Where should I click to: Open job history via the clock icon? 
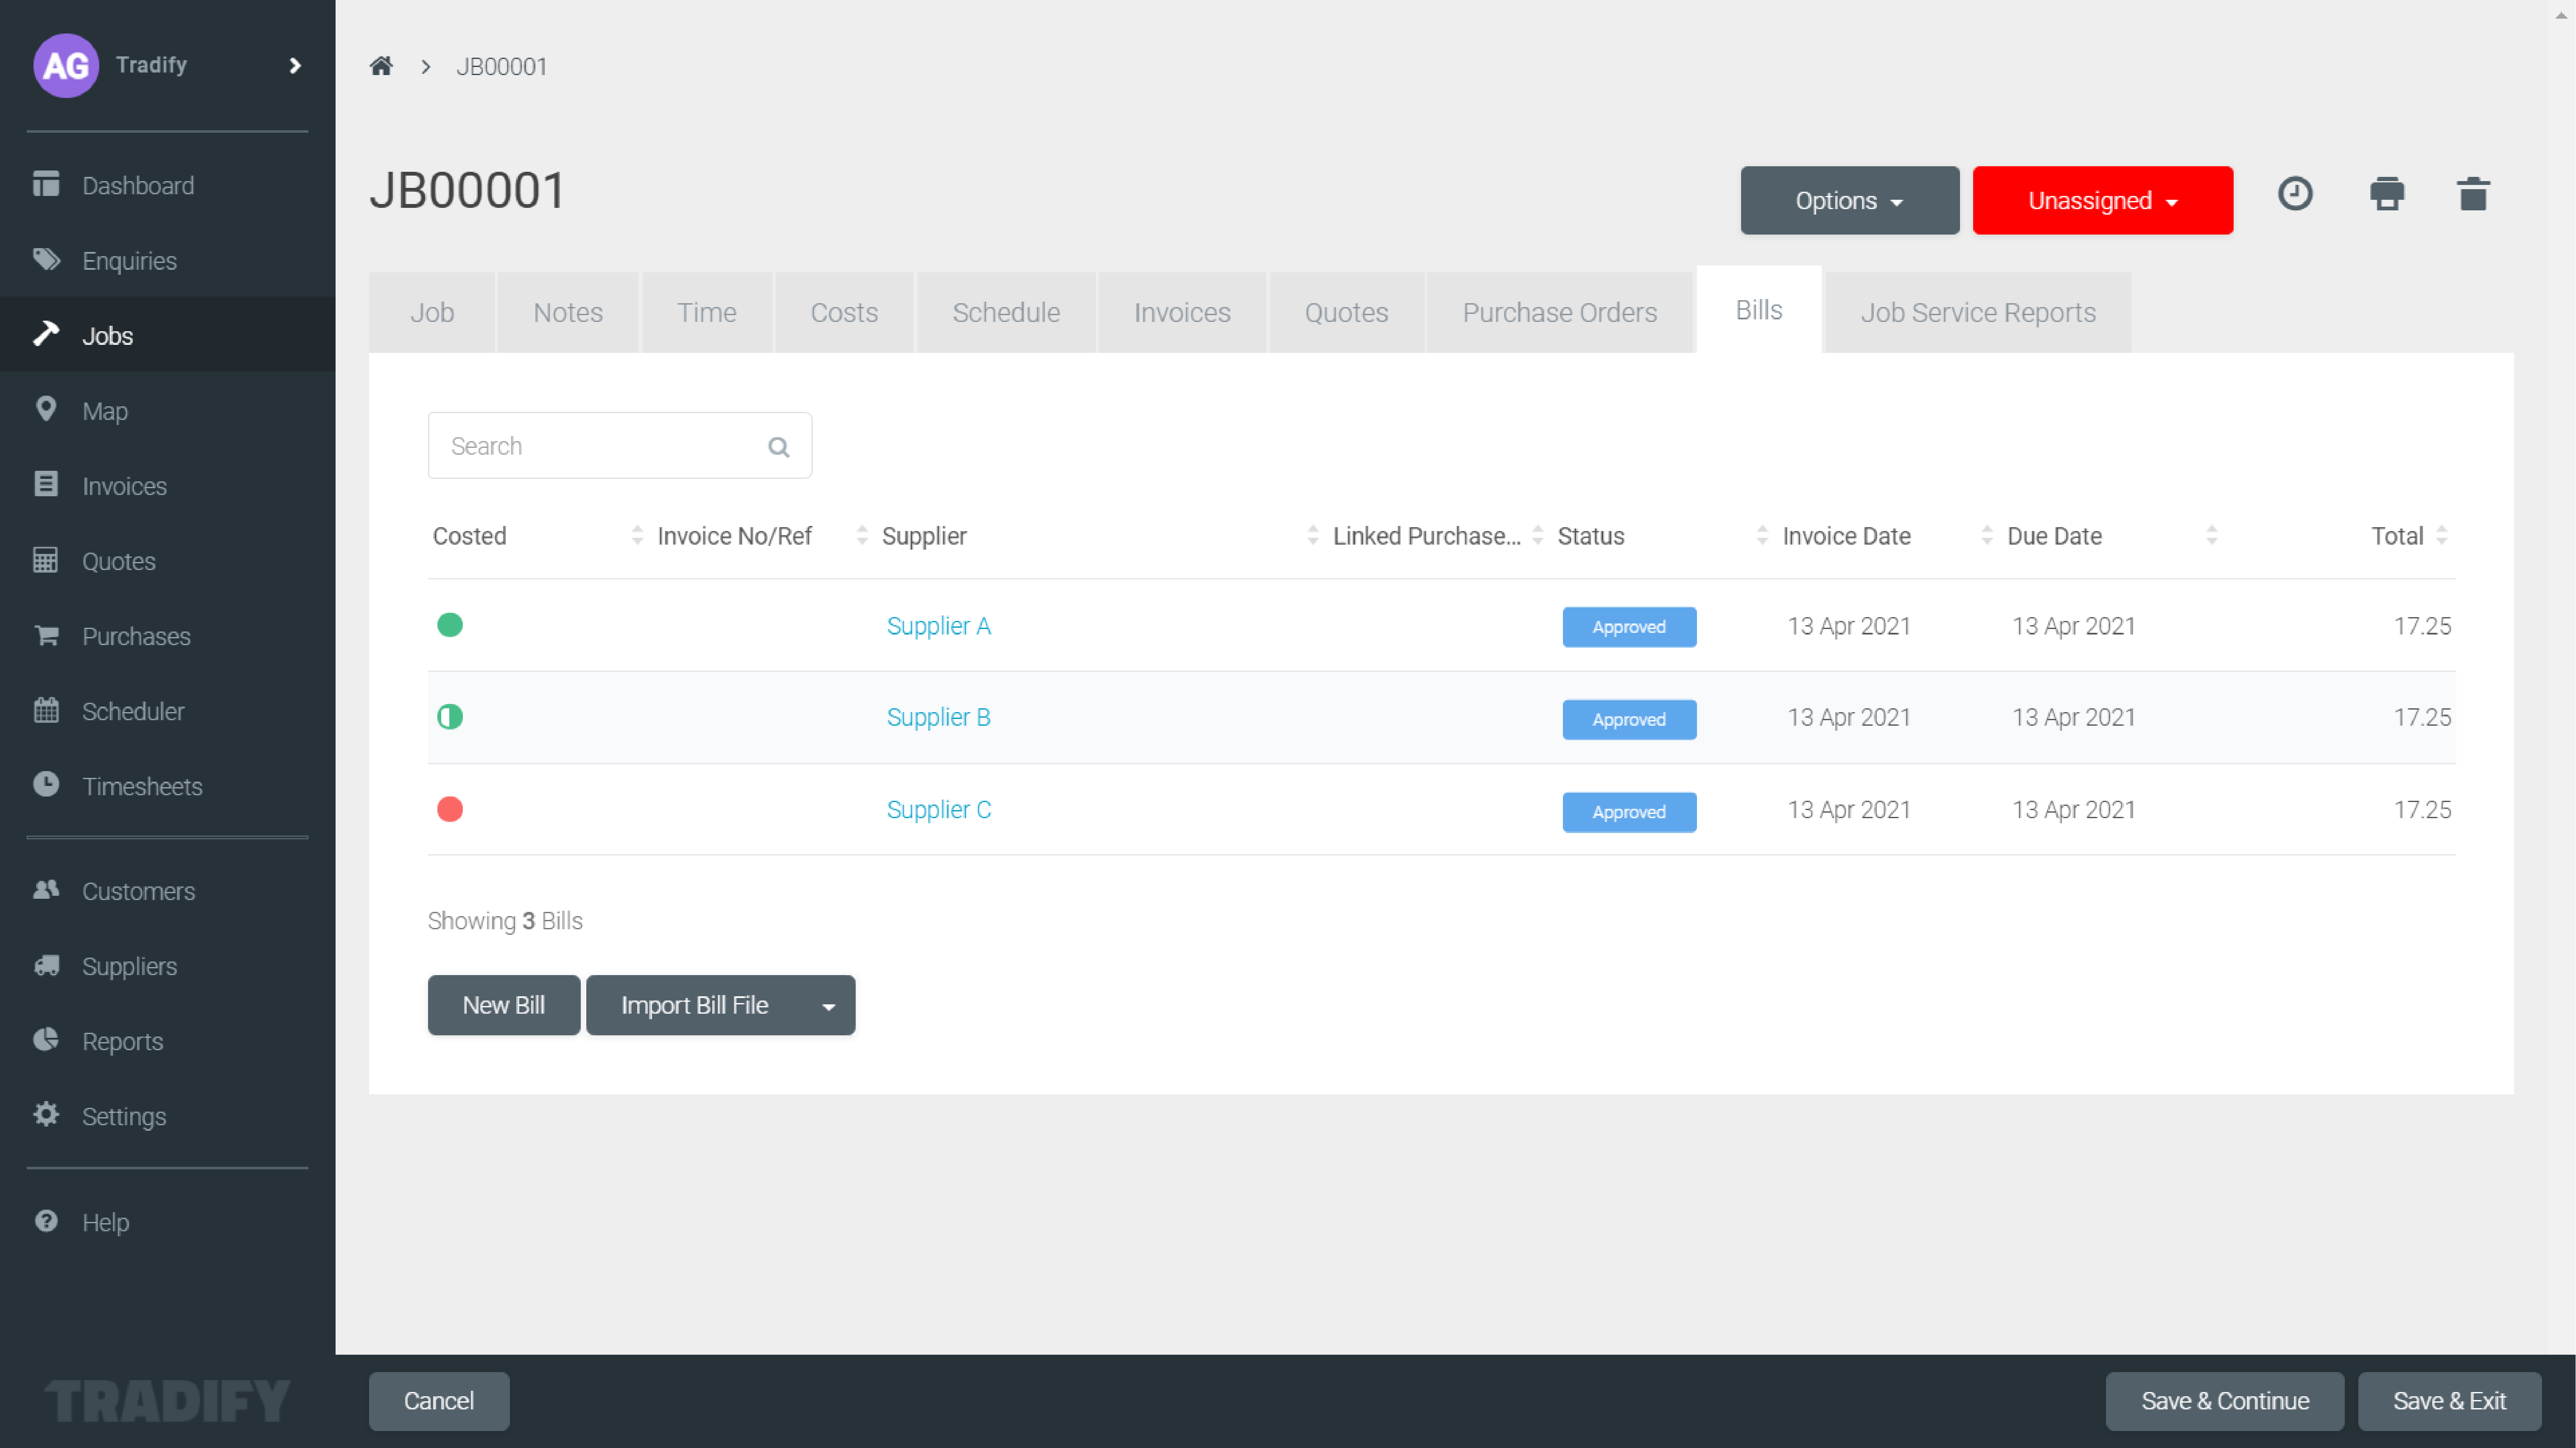[x=2296, y=194]
